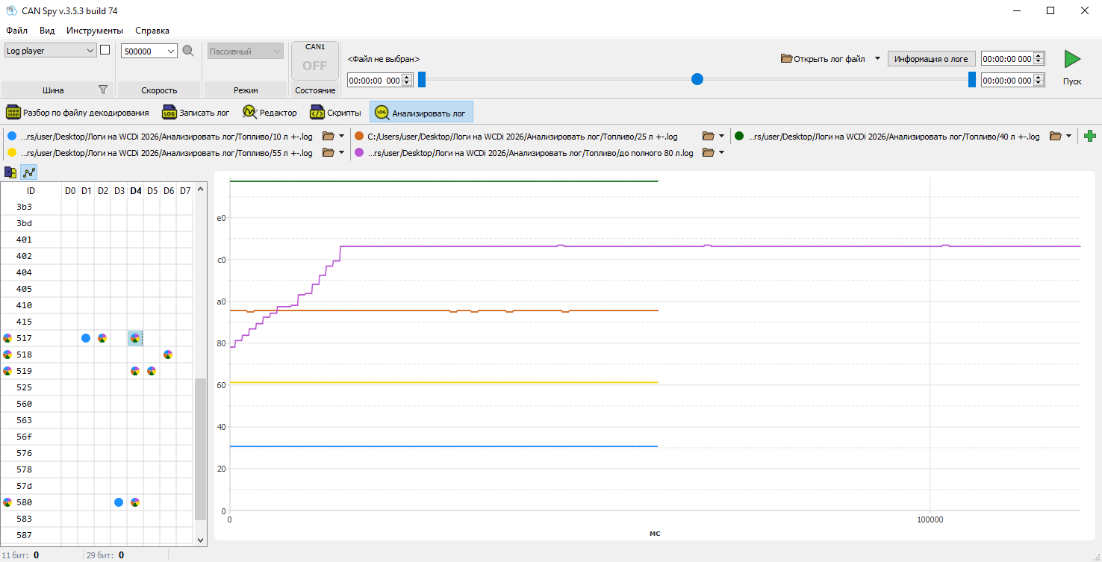The height and width of the screenshot is (562, 1102).
Task: Select D5 marker in row 519
Action: (x=152, y=371)
